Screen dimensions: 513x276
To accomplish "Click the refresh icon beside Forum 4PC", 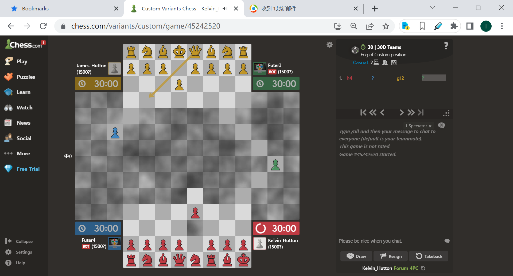I will tap(423, 268).
